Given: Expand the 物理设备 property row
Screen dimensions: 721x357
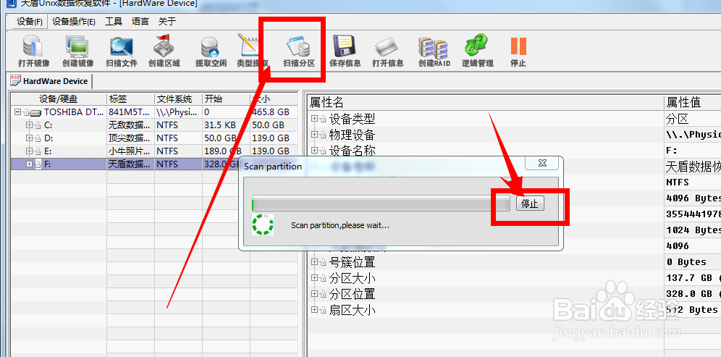Looking at the screenshot, I should click(314, 135).
